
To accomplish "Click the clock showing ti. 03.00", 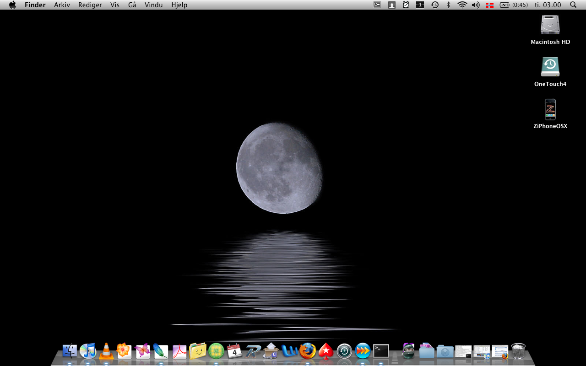I will point(548,5).
